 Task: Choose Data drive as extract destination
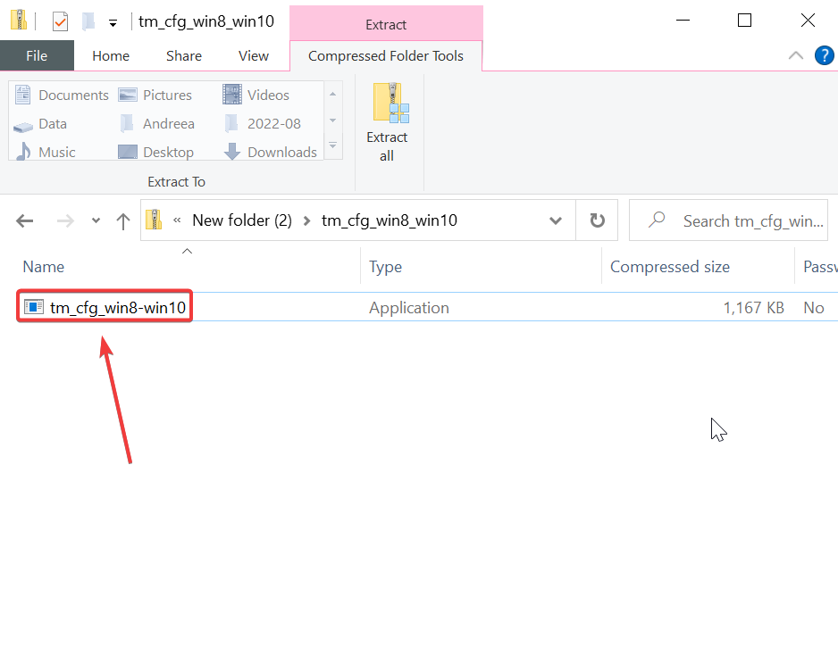point(40,124)
